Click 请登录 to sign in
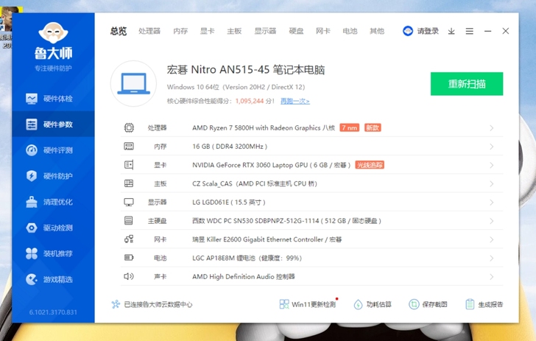 (x=428, y=31)
